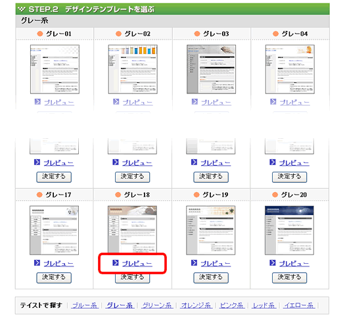Click 決定する button under グレー17
Viewport: 345px width, 321px height.
click(54, 278)
